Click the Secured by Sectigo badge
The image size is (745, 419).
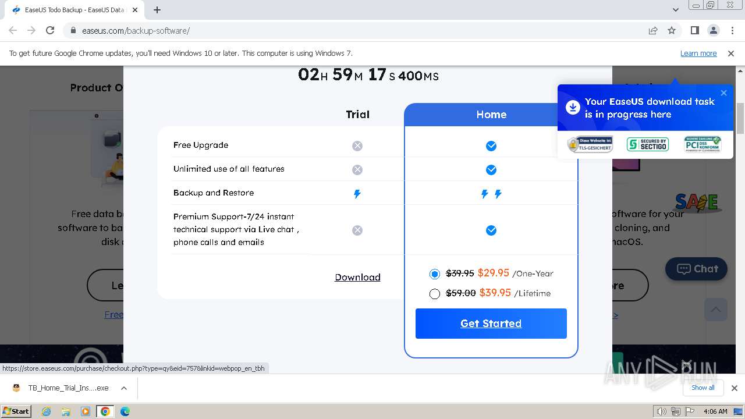coord(648,144)
